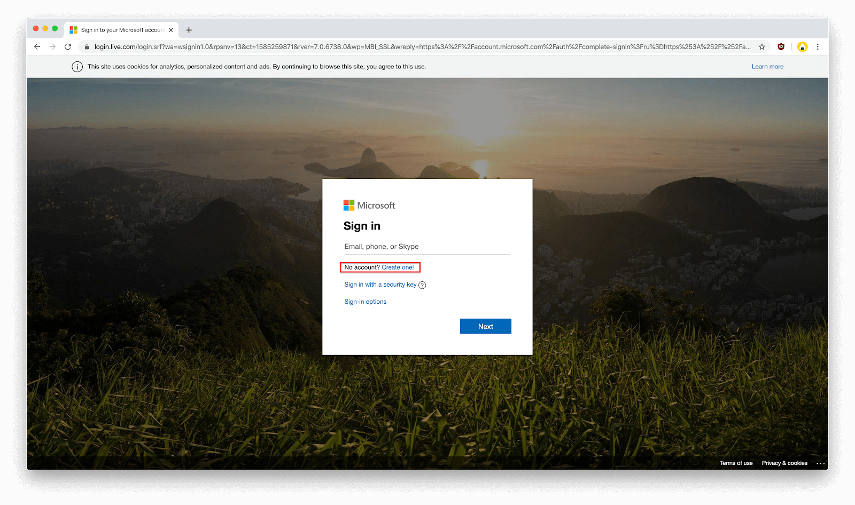Viewport: 855px width, 505px height.
Task: Open the uBlock shield extension icon
Action: coord(781,47)
